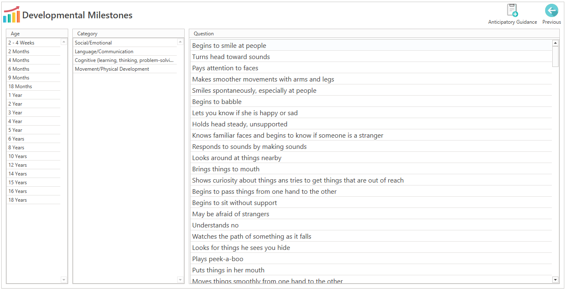
Task: Select the 14 Years age row
Action: coord(33,174)
